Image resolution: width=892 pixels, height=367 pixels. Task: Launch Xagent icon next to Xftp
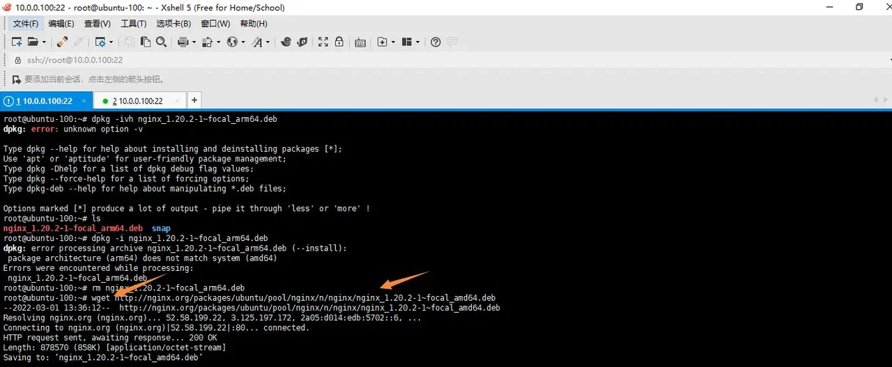(x=302, y=42)
